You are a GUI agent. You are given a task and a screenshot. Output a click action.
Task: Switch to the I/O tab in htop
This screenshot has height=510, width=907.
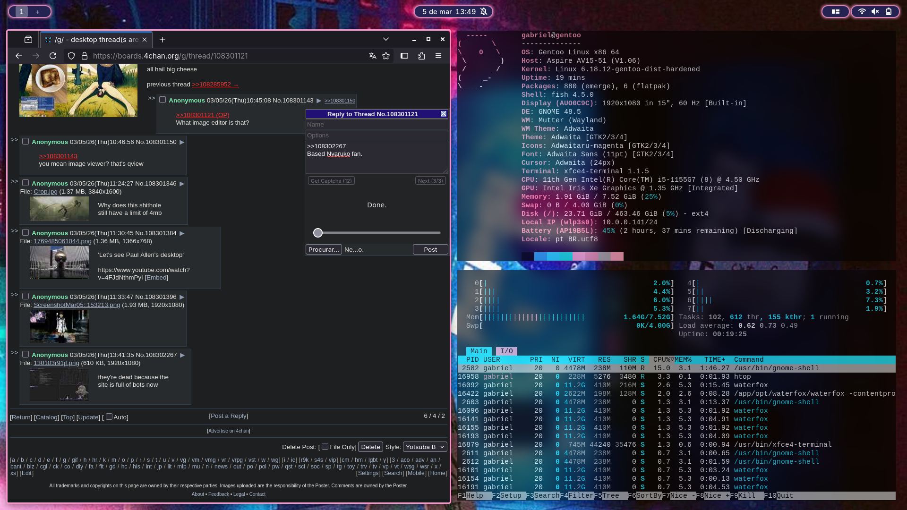(x=506, y=351)
